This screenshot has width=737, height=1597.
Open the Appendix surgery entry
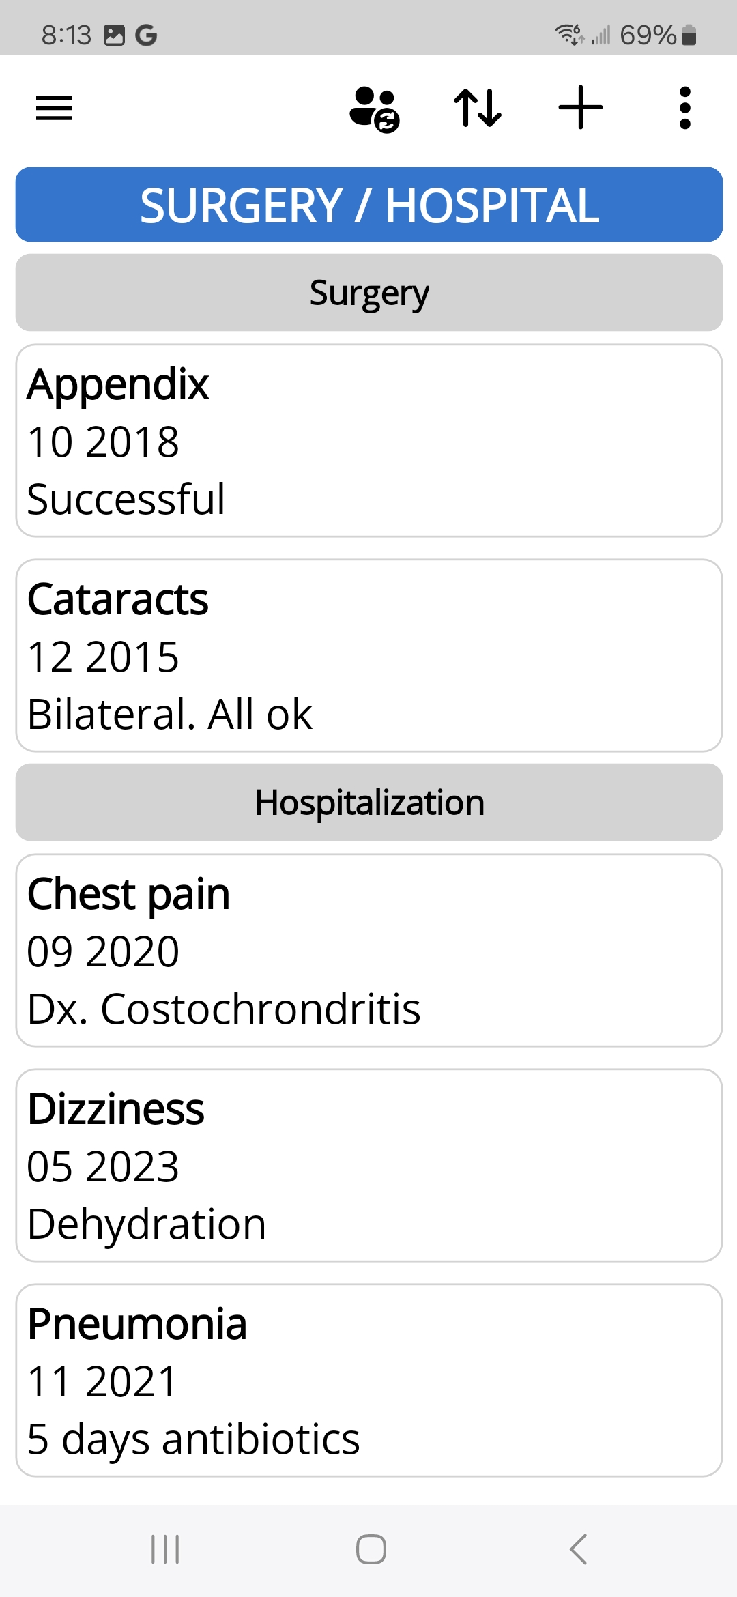point(369,441)
